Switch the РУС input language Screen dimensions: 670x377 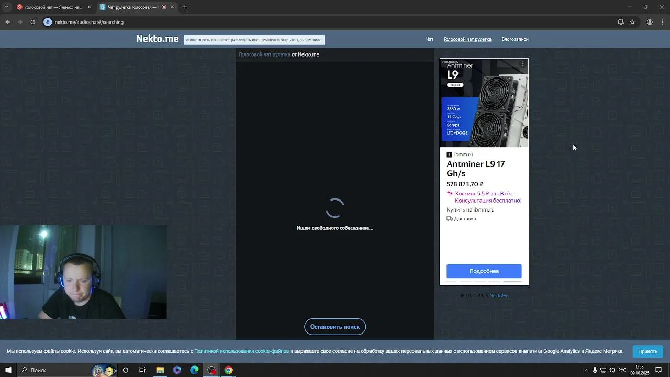622,370
